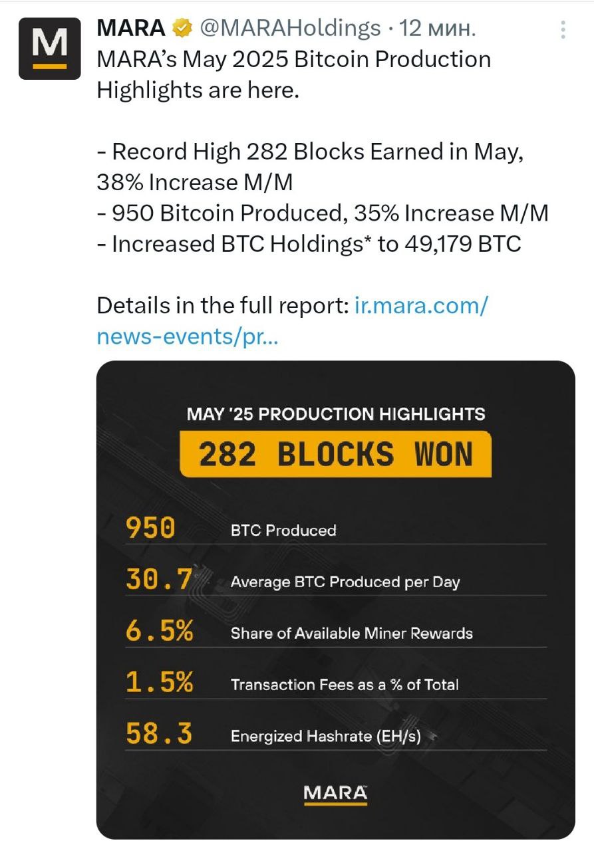594x851 pixels.
Task: Click the yellow '282 BLOCKS WON' banner
Action: coord(335,454)
